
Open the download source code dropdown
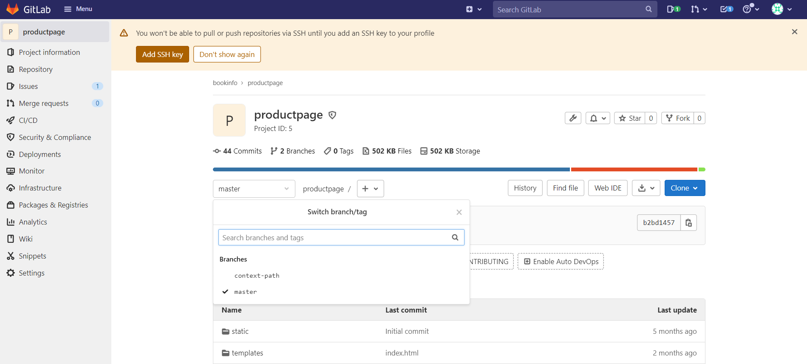tap(646, 188)
